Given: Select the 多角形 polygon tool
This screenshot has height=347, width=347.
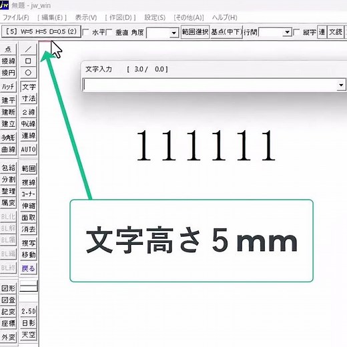Looking at the screenshot, I should point(8,137).
